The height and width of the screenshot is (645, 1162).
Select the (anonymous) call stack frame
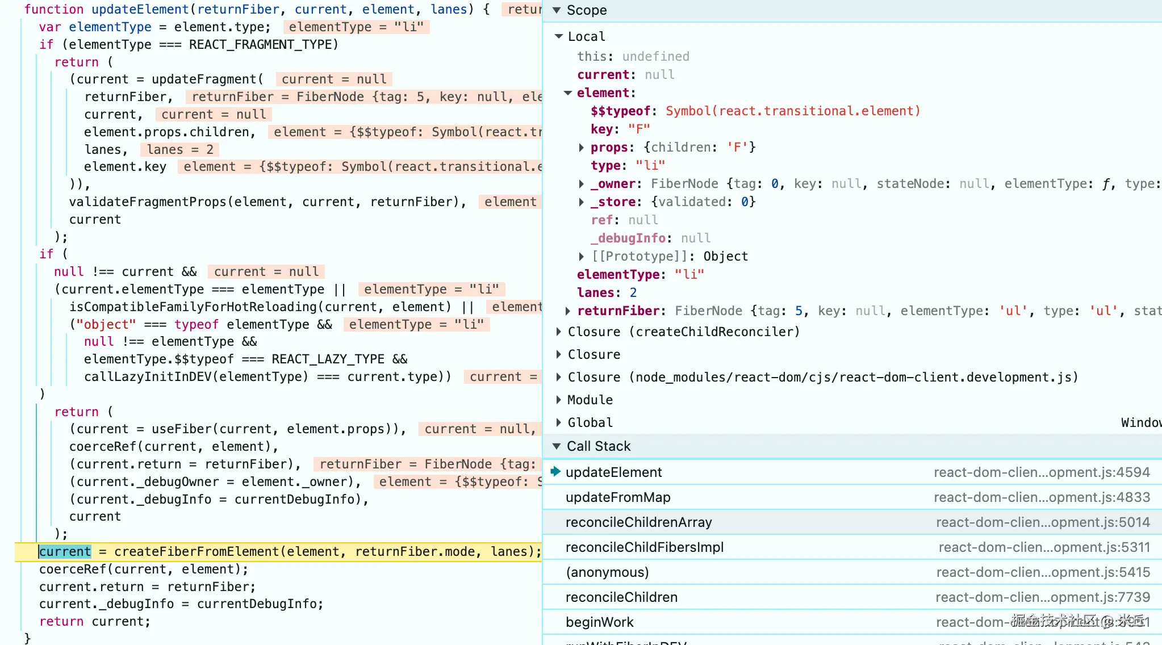[x=852, y=572]
